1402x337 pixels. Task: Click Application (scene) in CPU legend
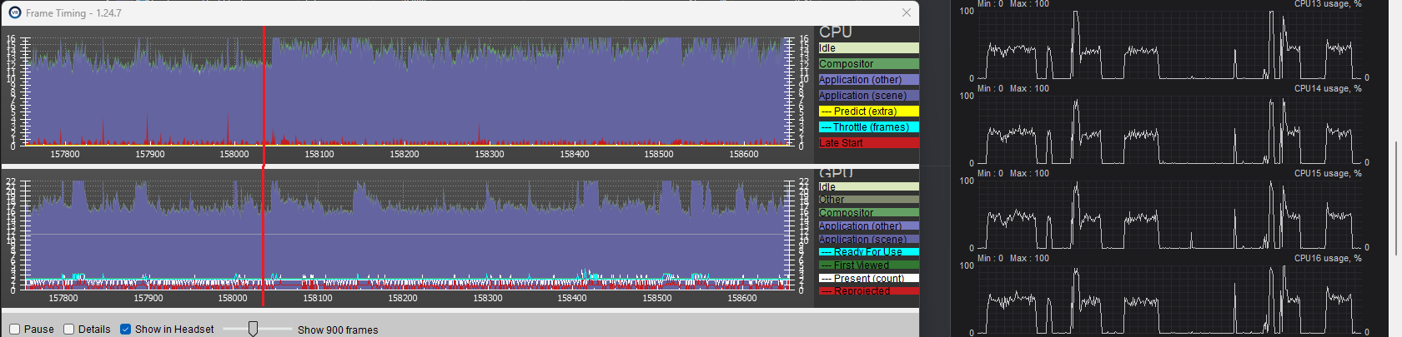pyautogui.click(x=868, y=96)
